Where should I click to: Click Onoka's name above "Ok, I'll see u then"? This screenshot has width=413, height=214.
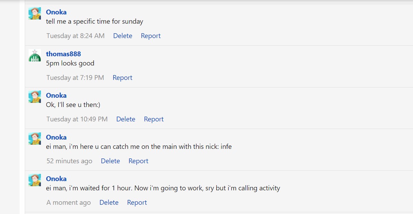(56, 95)
